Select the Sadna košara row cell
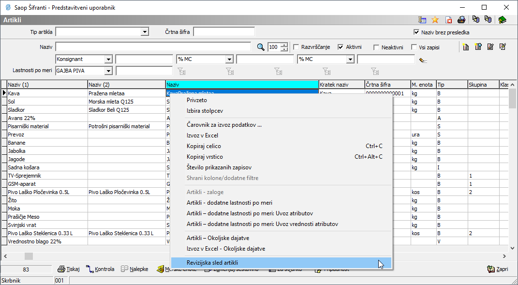518x285 pixels. point(47,167)
